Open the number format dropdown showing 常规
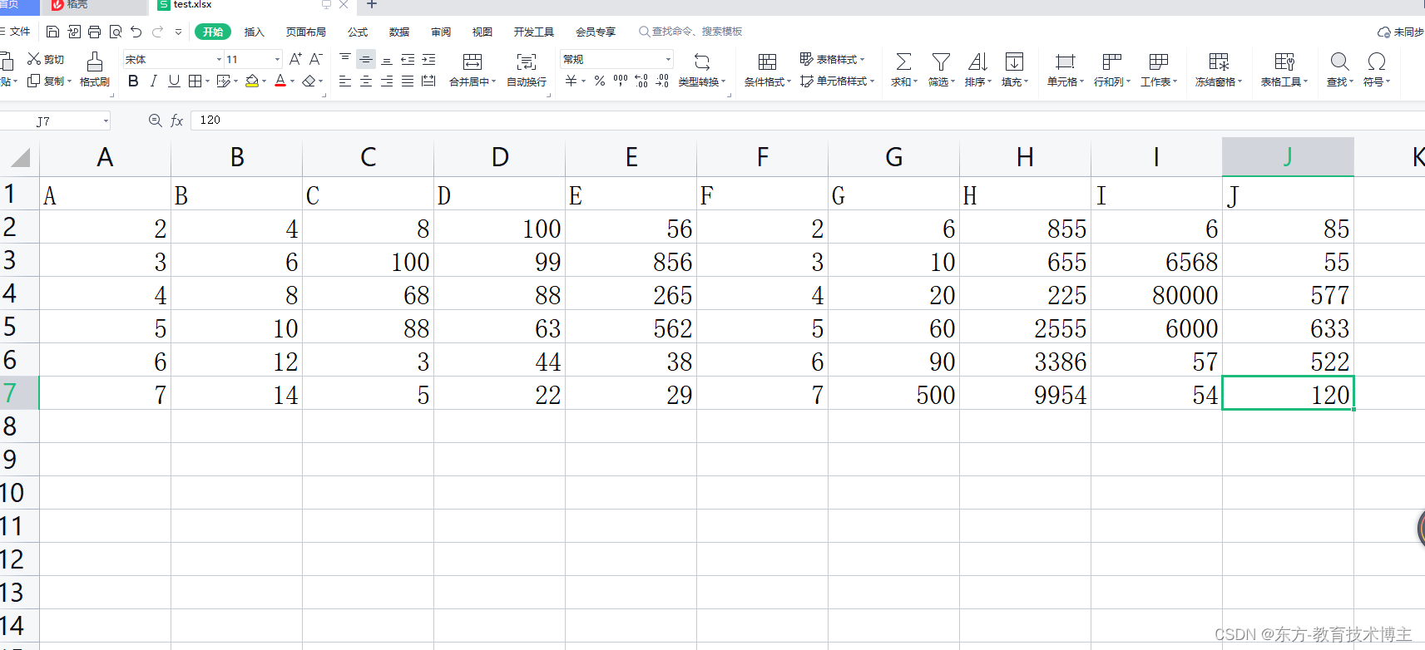The width and height of the screenshot is (1425, 650). 668,59
